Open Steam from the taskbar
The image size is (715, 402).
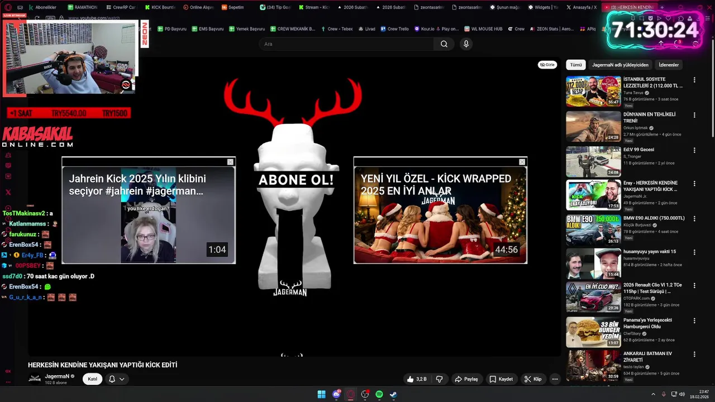pos(393,394)
